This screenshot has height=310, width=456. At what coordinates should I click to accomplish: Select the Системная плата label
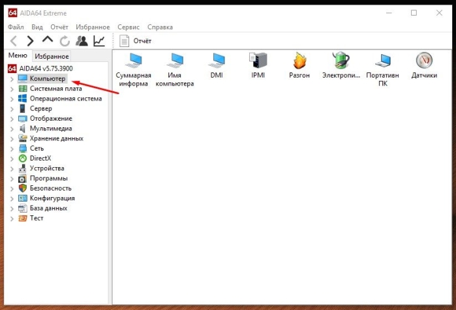coord(56,88)
